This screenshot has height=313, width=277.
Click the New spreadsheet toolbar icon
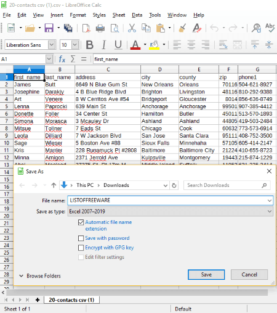click(11, 28)
